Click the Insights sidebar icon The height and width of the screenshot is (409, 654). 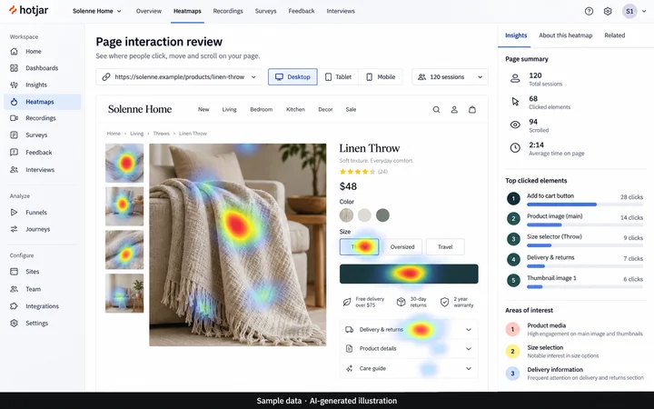coord(15,85)
